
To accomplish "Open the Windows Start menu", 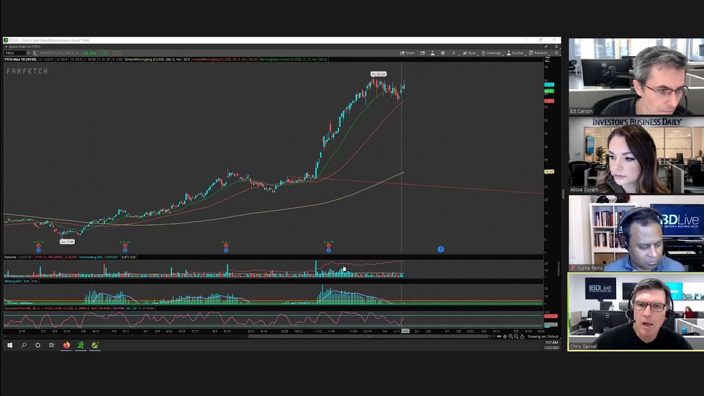I will pyautogui.click(x=9, y=345).
